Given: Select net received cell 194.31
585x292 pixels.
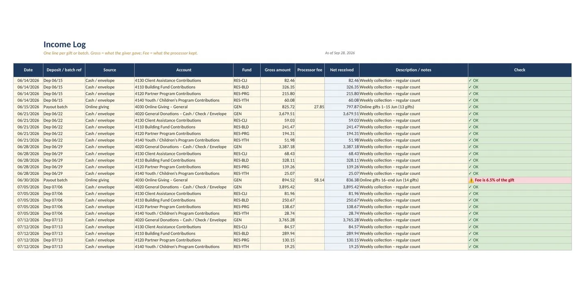Looking at the screenshot, I should pos(342,133).
